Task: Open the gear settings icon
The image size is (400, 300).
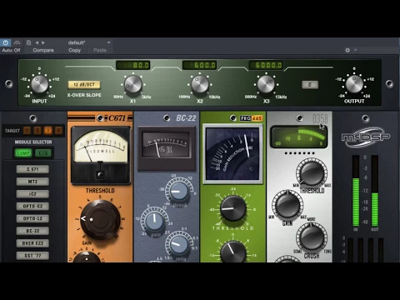Action: (x=347, y=50)
